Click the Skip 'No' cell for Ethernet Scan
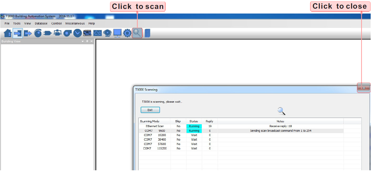 (x=178, y=126)
